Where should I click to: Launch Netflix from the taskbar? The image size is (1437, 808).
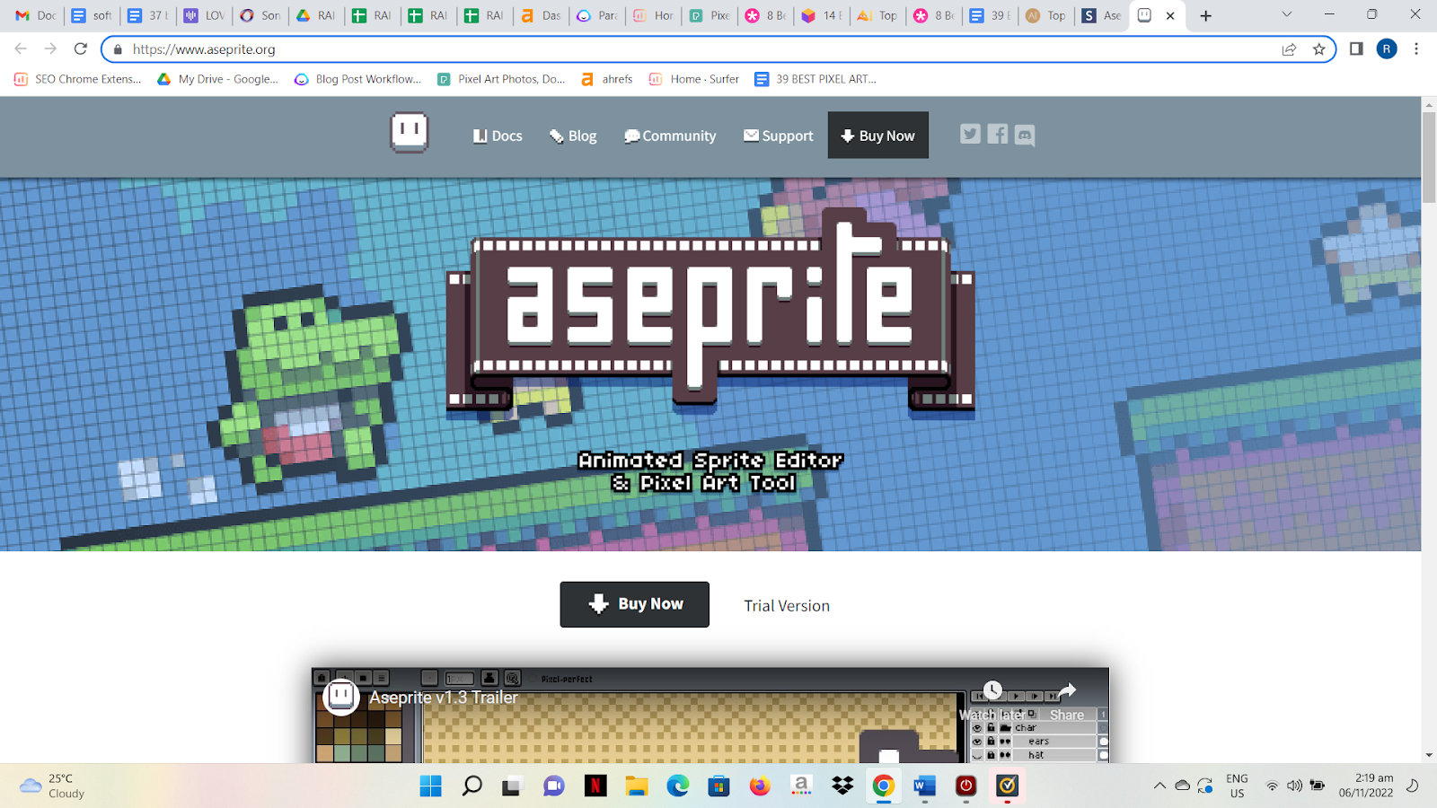[595, 786]
